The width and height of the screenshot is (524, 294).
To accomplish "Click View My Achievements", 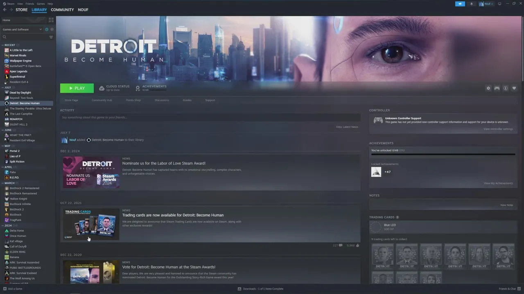I will coord(498,183).
